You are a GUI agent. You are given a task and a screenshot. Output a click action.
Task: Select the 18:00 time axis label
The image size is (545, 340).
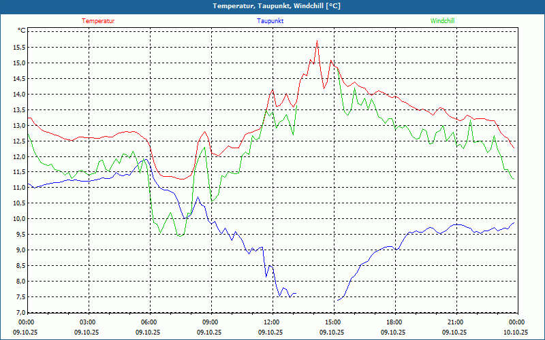[394, 322]
